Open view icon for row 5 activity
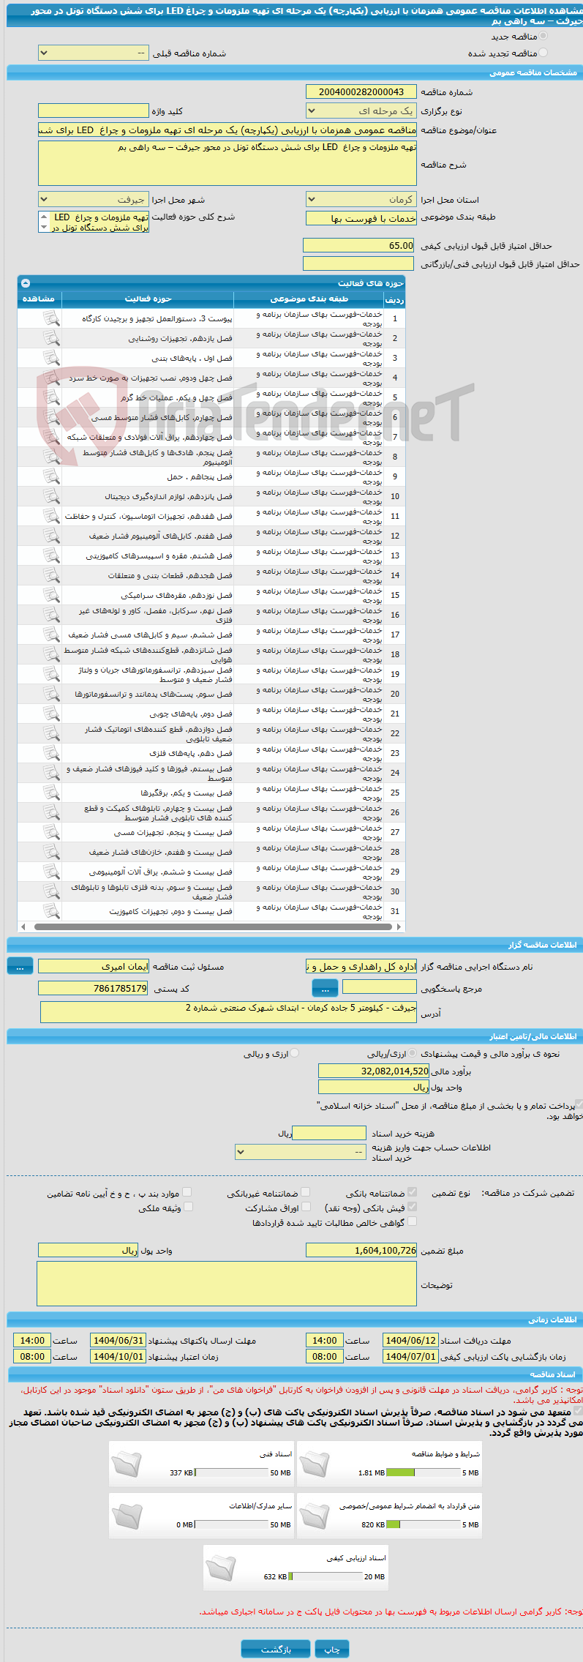This screenshot has width=583, height=1662. (50, 397)
